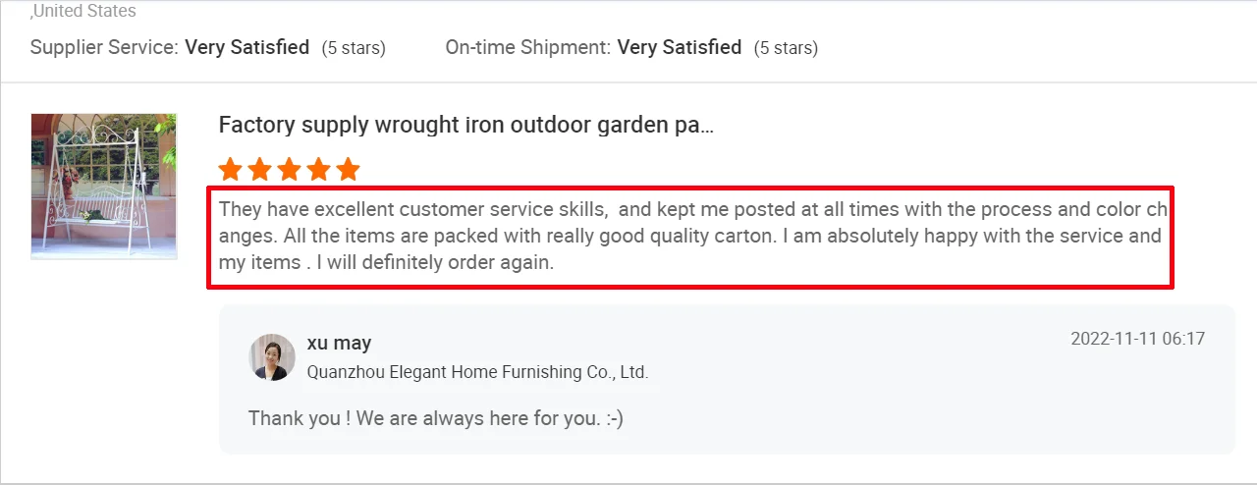The width and height of the screenshot is (1257, 485).
Task: Click the fourth orange rating star
Action: click(x=319, y=170)
